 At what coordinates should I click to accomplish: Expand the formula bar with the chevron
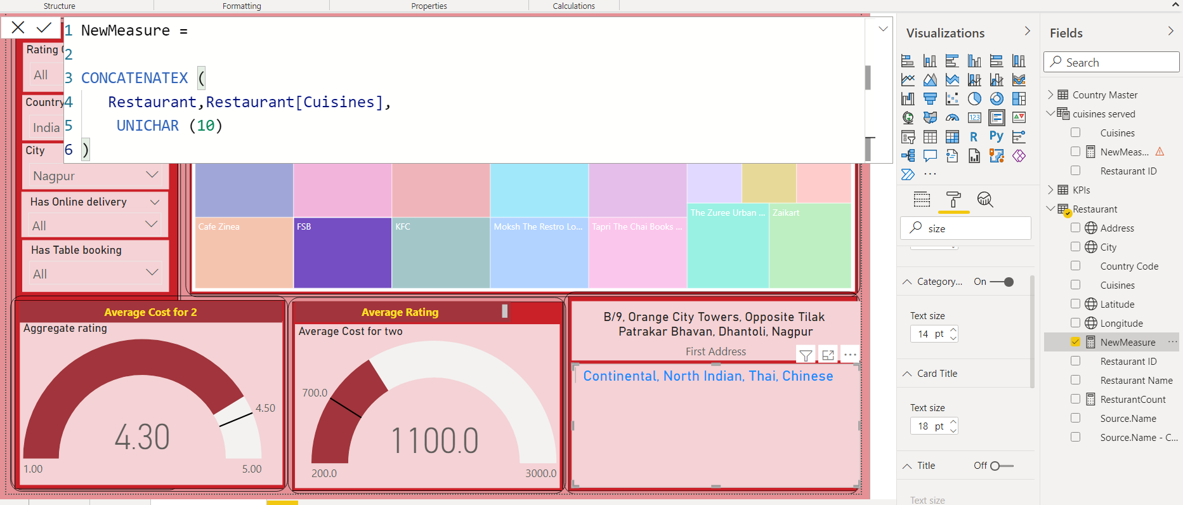(883, 29)
